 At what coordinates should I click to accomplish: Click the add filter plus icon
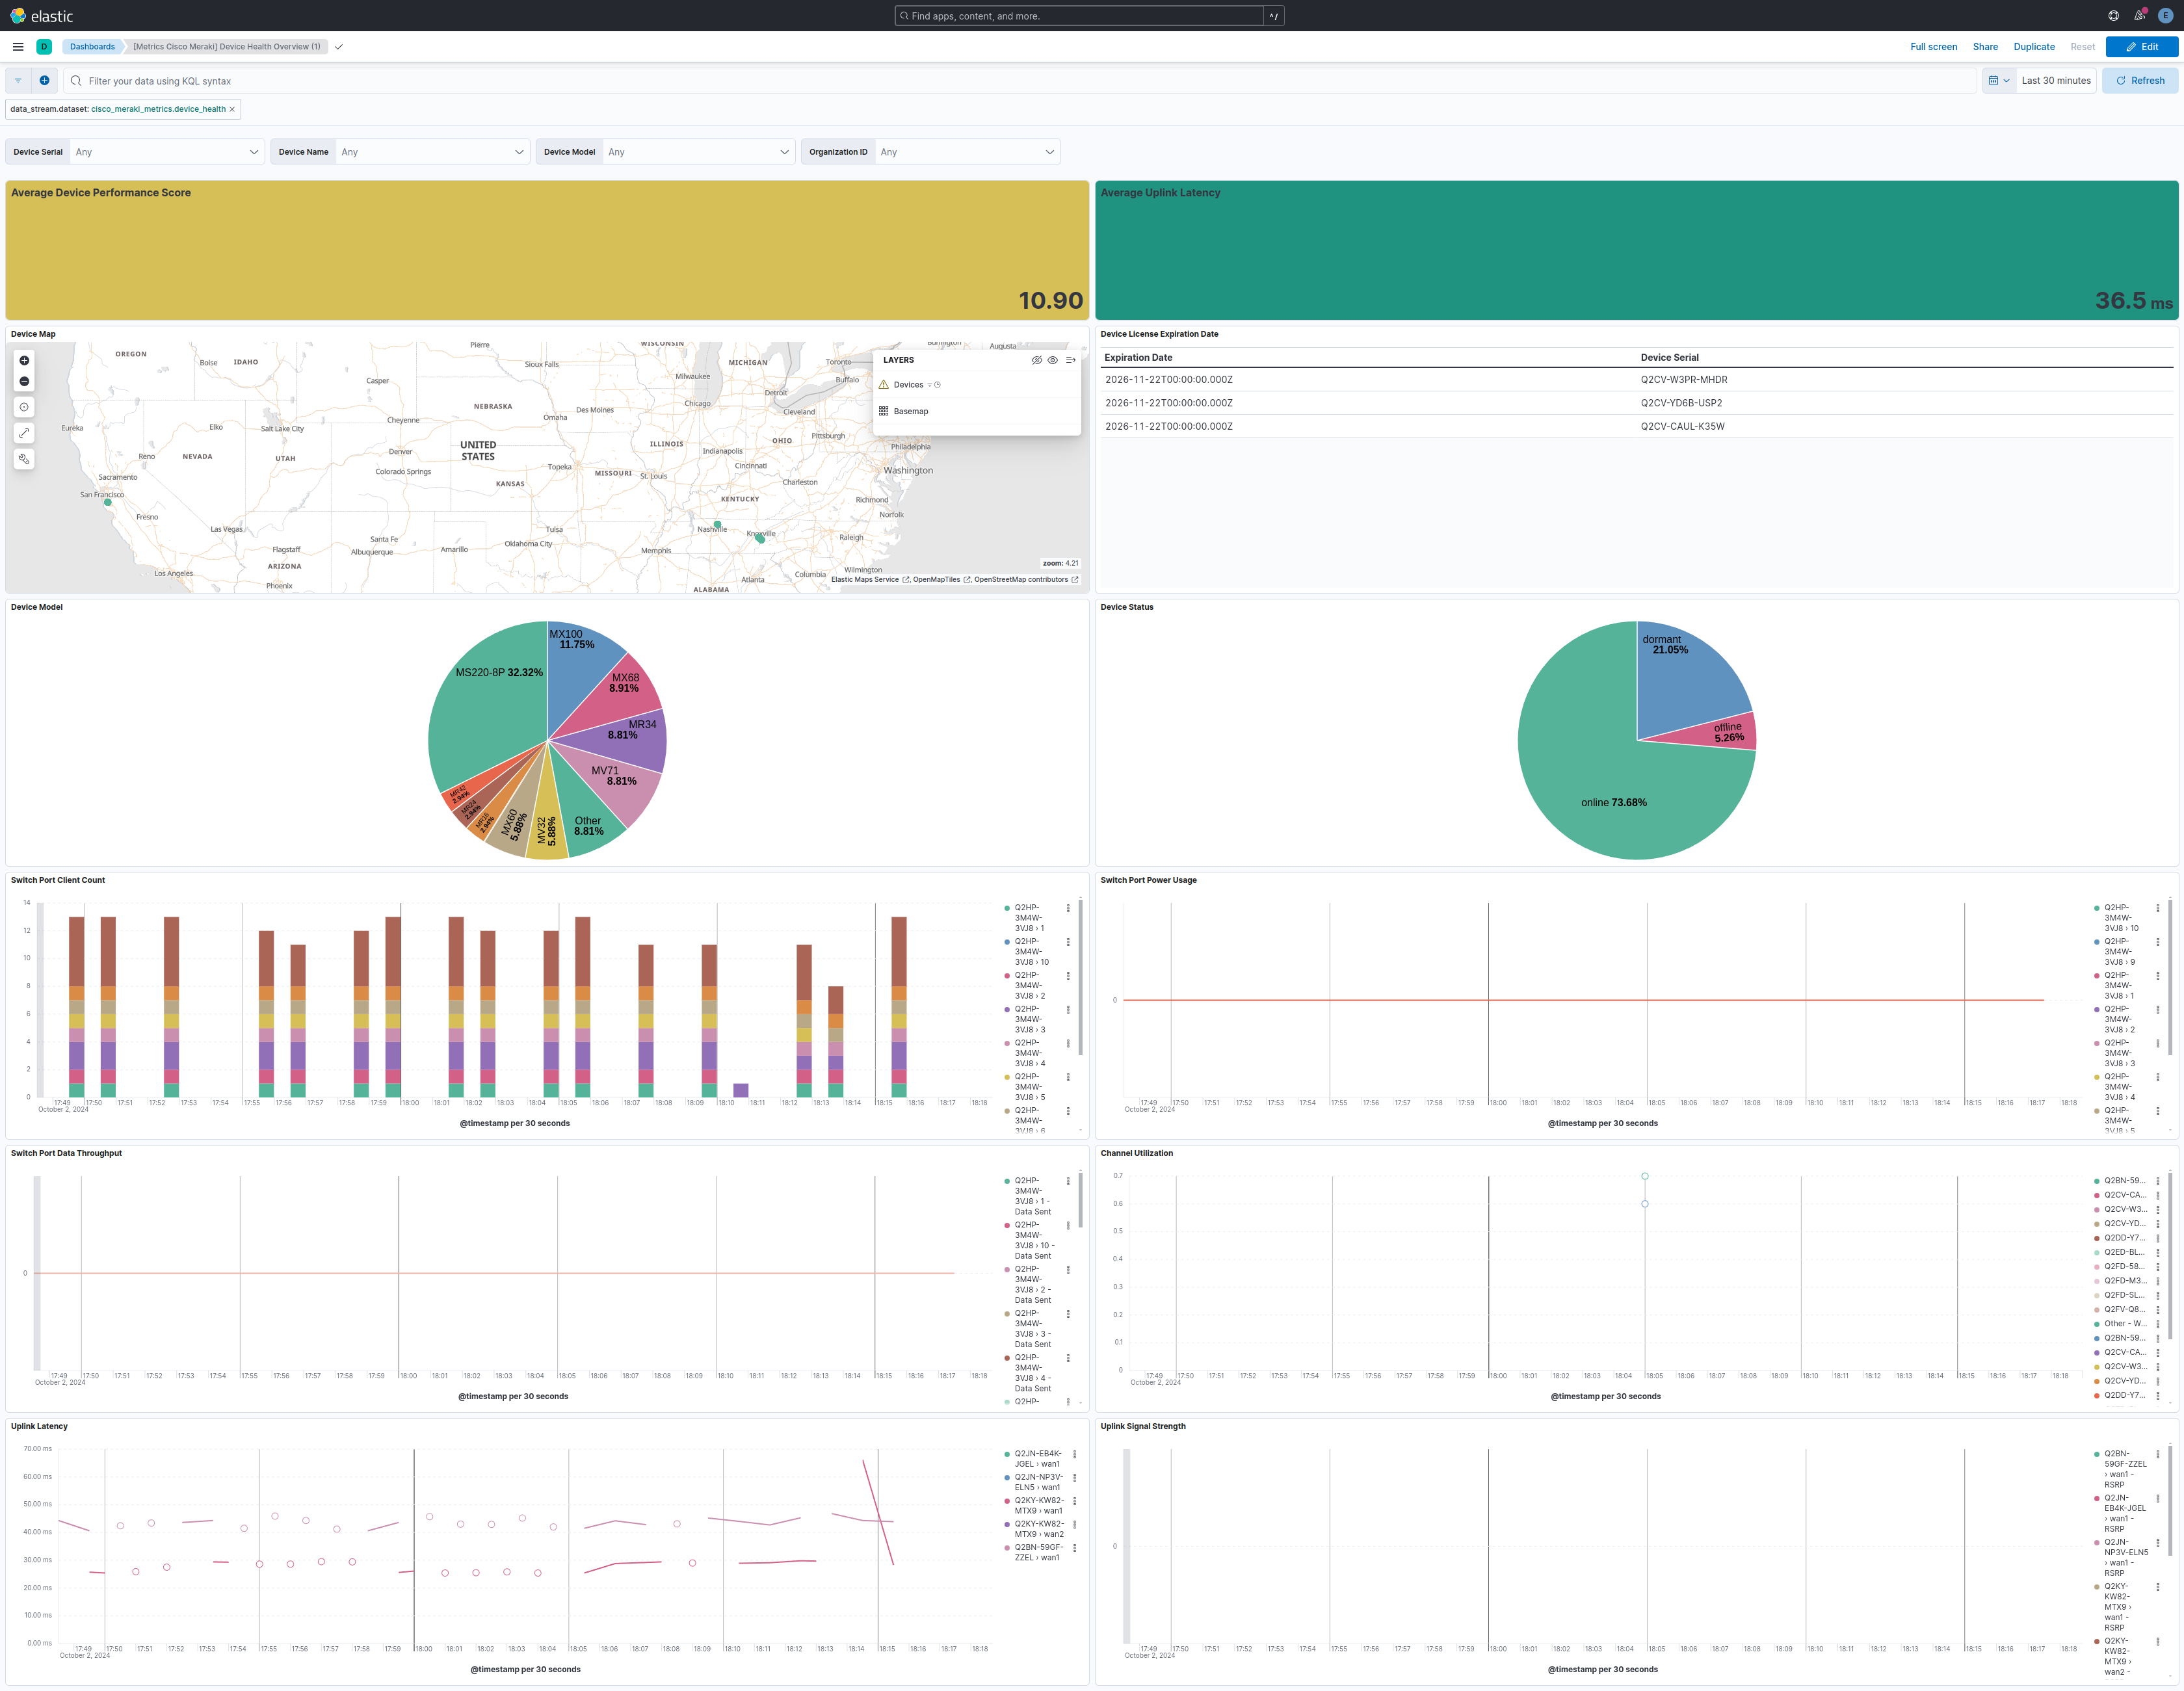point(44,81)
